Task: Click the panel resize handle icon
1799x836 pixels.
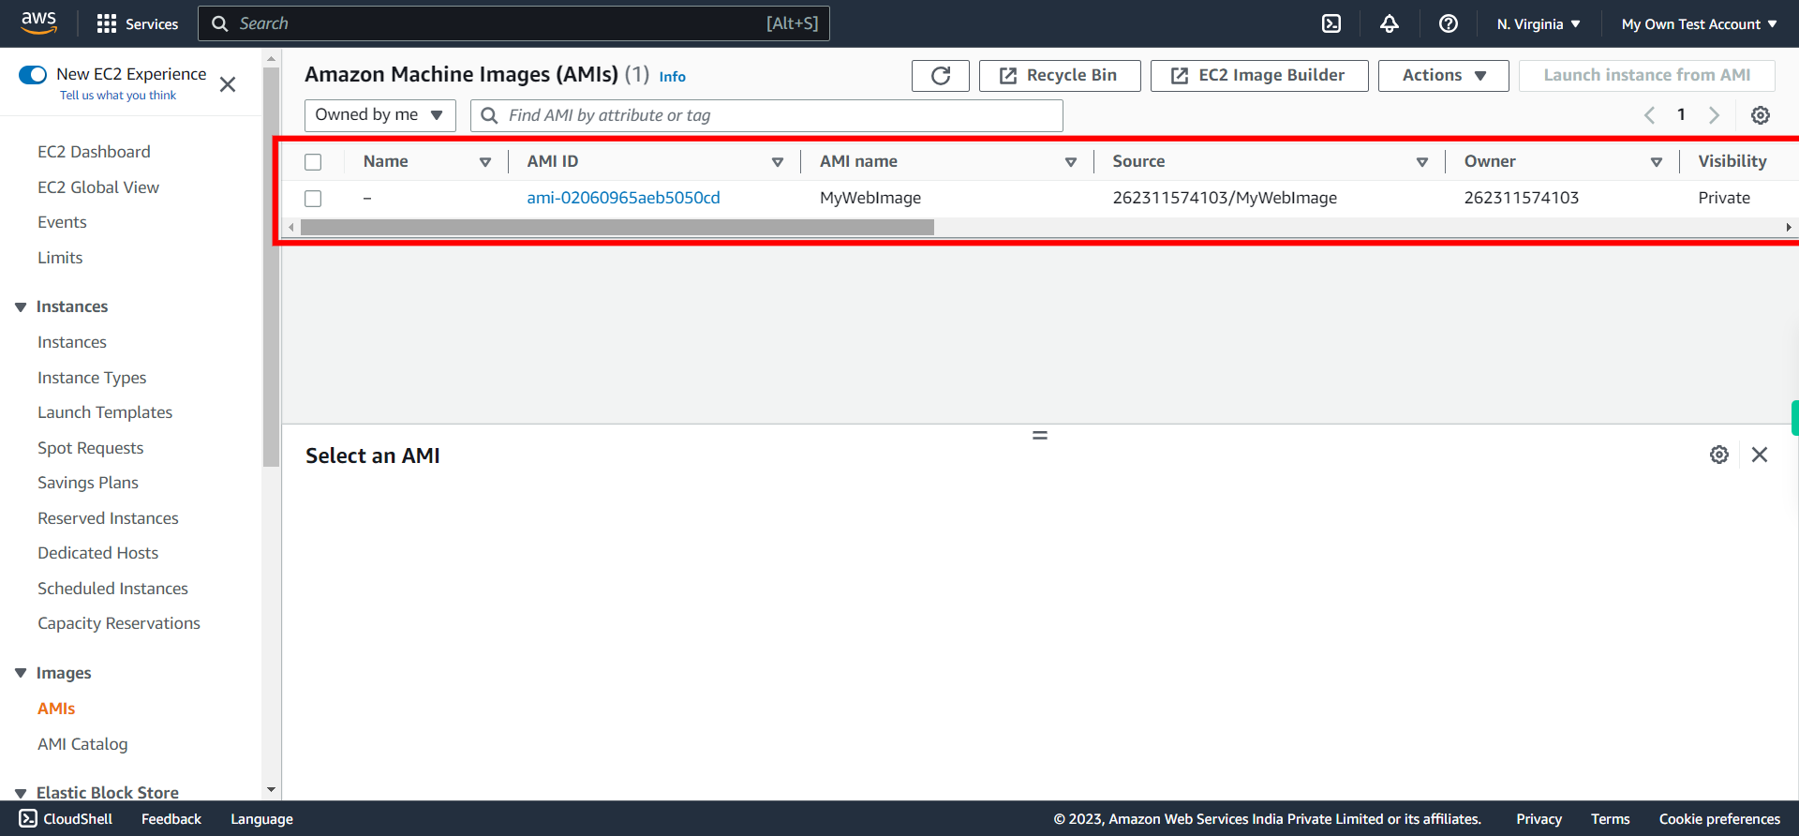Action: [x=1040, y=435]
